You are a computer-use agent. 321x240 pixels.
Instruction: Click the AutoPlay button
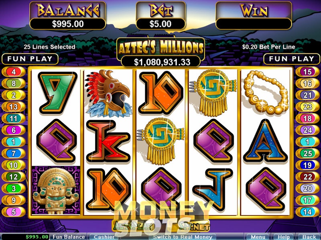click(134, 226)
